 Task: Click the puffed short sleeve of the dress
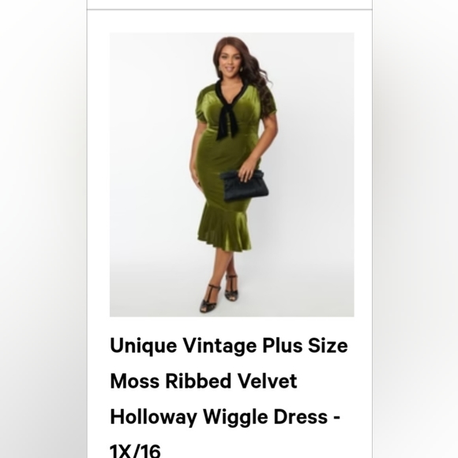pyautogui.click(x=203, y=107)
